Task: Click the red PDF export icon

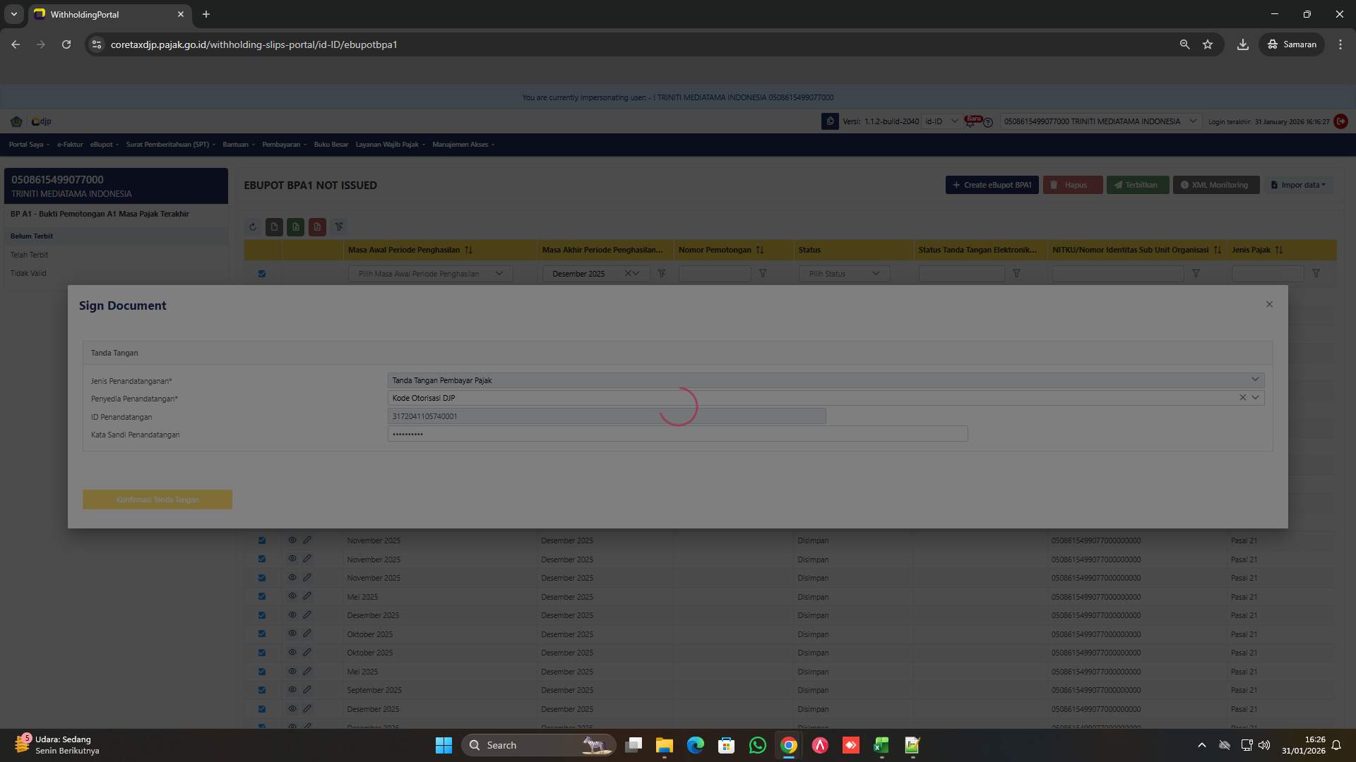Action: point(317,226)
